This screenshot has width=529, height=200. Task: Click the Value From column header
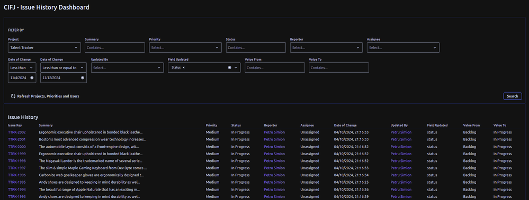471,126
